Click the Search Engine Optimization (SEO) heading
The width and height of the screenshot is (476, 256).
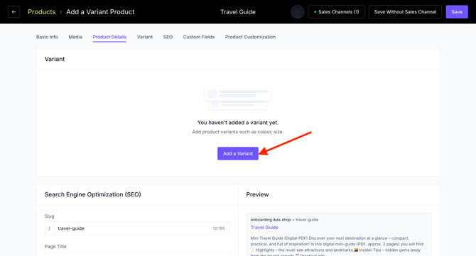coord(93,194)
